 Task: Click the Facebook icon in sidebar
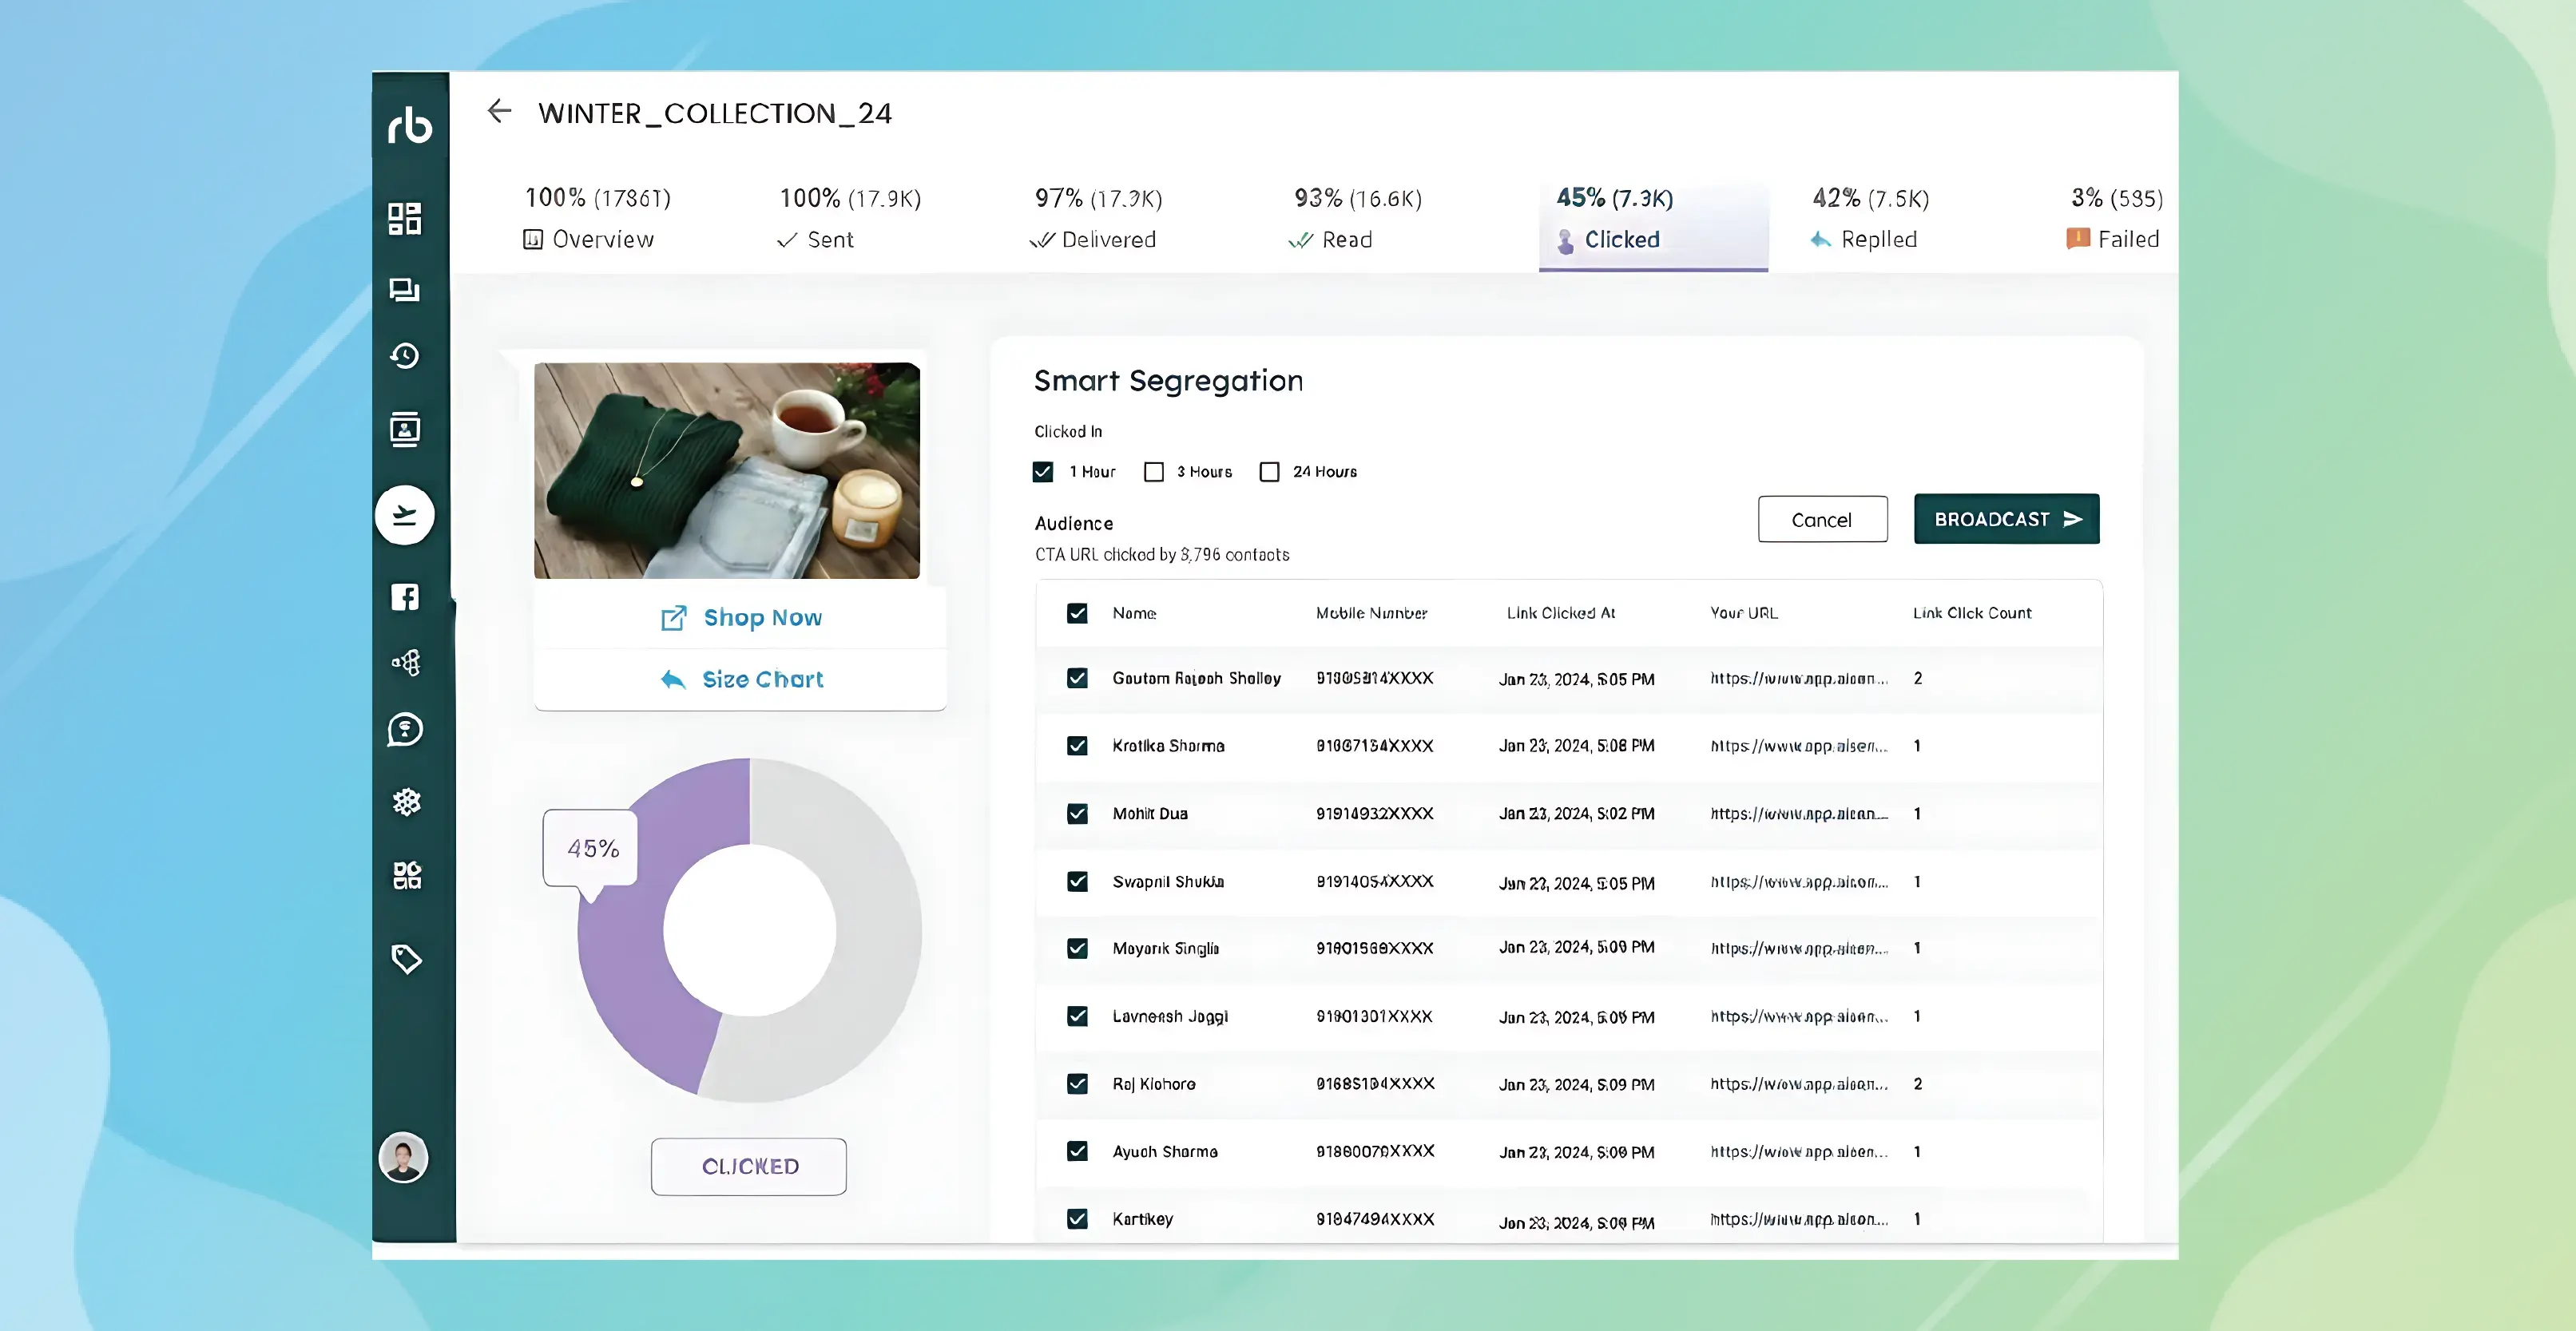(x=405, y=597)
